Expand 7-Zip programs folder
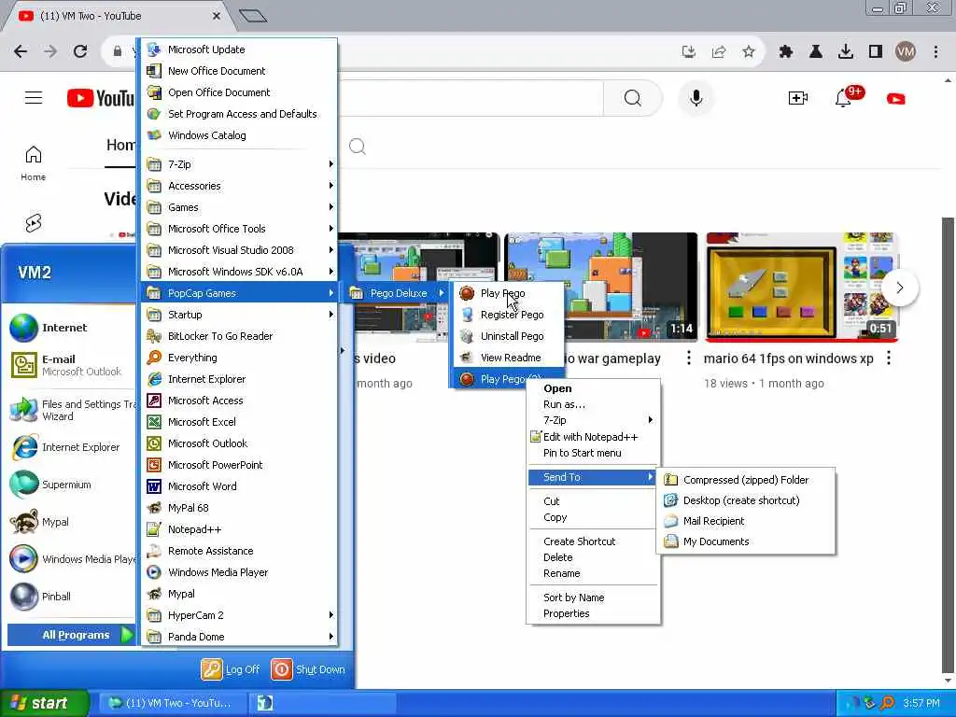This screenshot has width=956, height=717. coord(239,164)
